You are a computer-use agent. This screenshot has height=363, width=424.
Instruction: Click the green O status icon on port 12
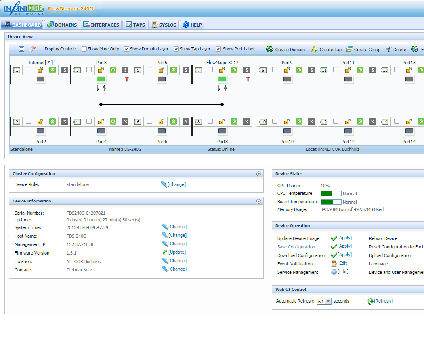[x=360, y=121]
